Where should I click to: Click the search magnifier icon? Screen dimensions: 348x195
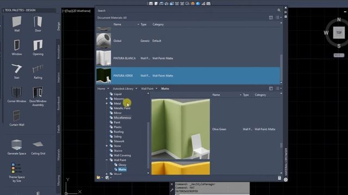(x=279, y=10)
